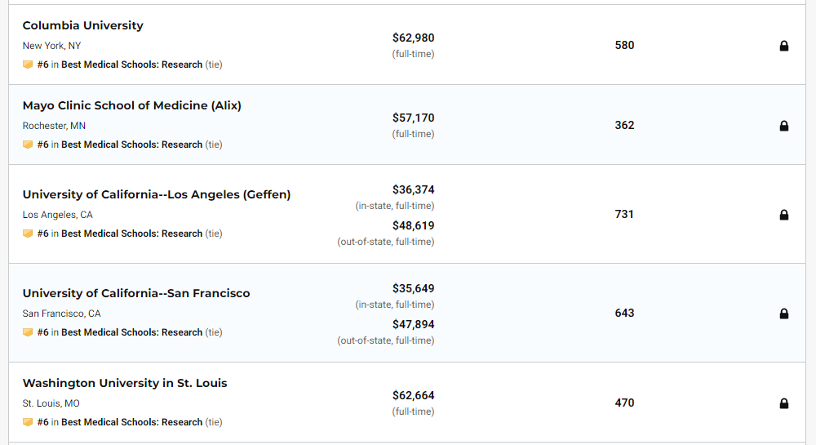Click the ranking badge icon under UC San Francisco
The image size is (816, 445).
(28, 332)
